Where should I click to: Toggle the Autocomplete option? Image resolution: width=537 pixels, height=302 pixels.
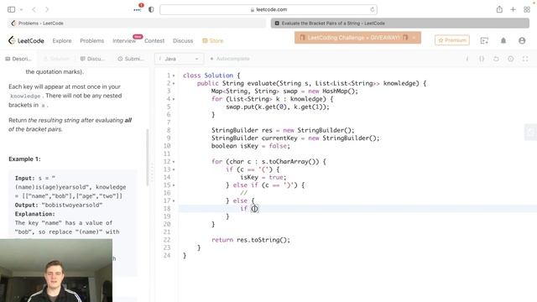coord(230,59)
